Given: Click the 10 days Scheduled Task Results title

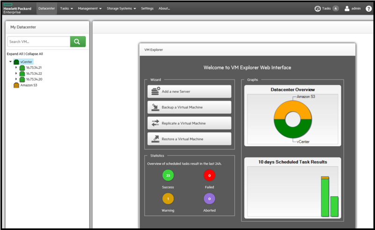Looking at the screenshot, I should [x=293, y=162].
